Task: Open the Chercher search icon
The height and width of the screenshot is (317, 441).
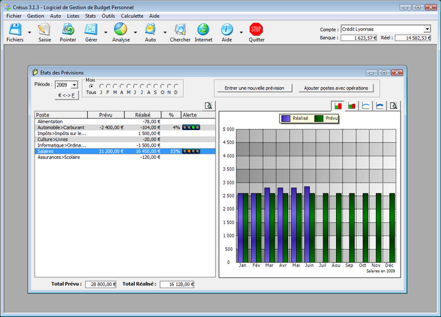Action: click(x=180, y=29)
